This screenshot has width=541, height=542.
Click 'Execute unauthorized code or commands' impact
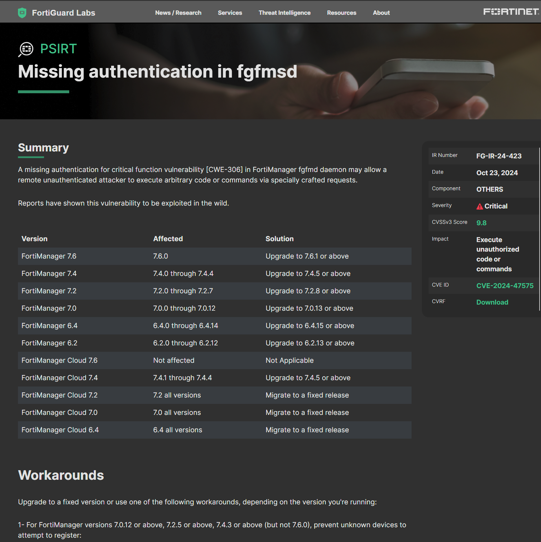(498, 254)
